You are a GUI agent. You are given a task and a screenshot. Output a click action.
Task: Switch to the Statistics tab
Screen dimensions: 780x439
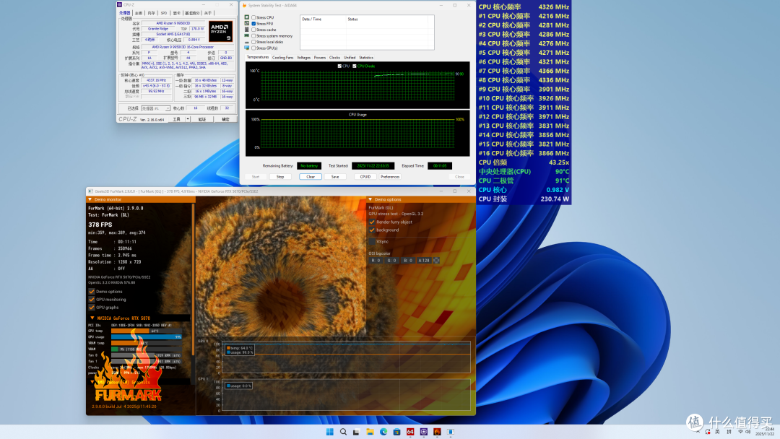(366, 58)
